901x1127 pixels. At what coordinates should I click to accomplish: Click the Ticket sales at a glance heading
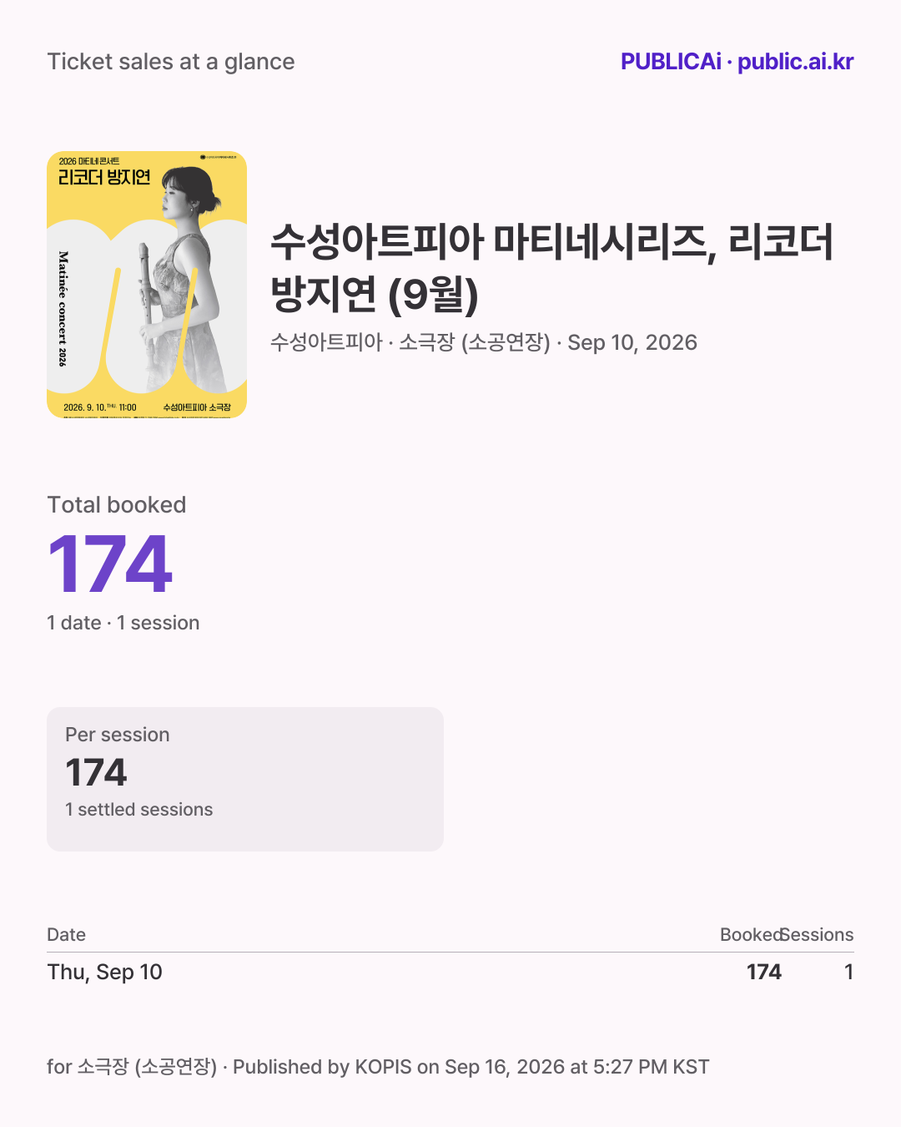(171, 62)
